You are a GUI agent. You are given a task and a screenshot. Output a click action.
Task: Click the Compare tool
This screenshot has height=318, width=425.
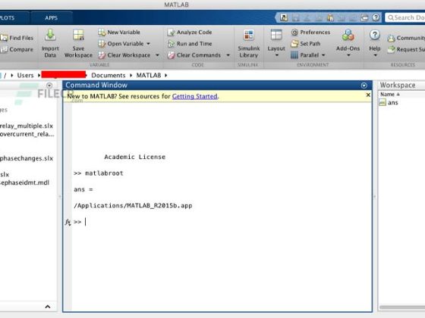17,49
